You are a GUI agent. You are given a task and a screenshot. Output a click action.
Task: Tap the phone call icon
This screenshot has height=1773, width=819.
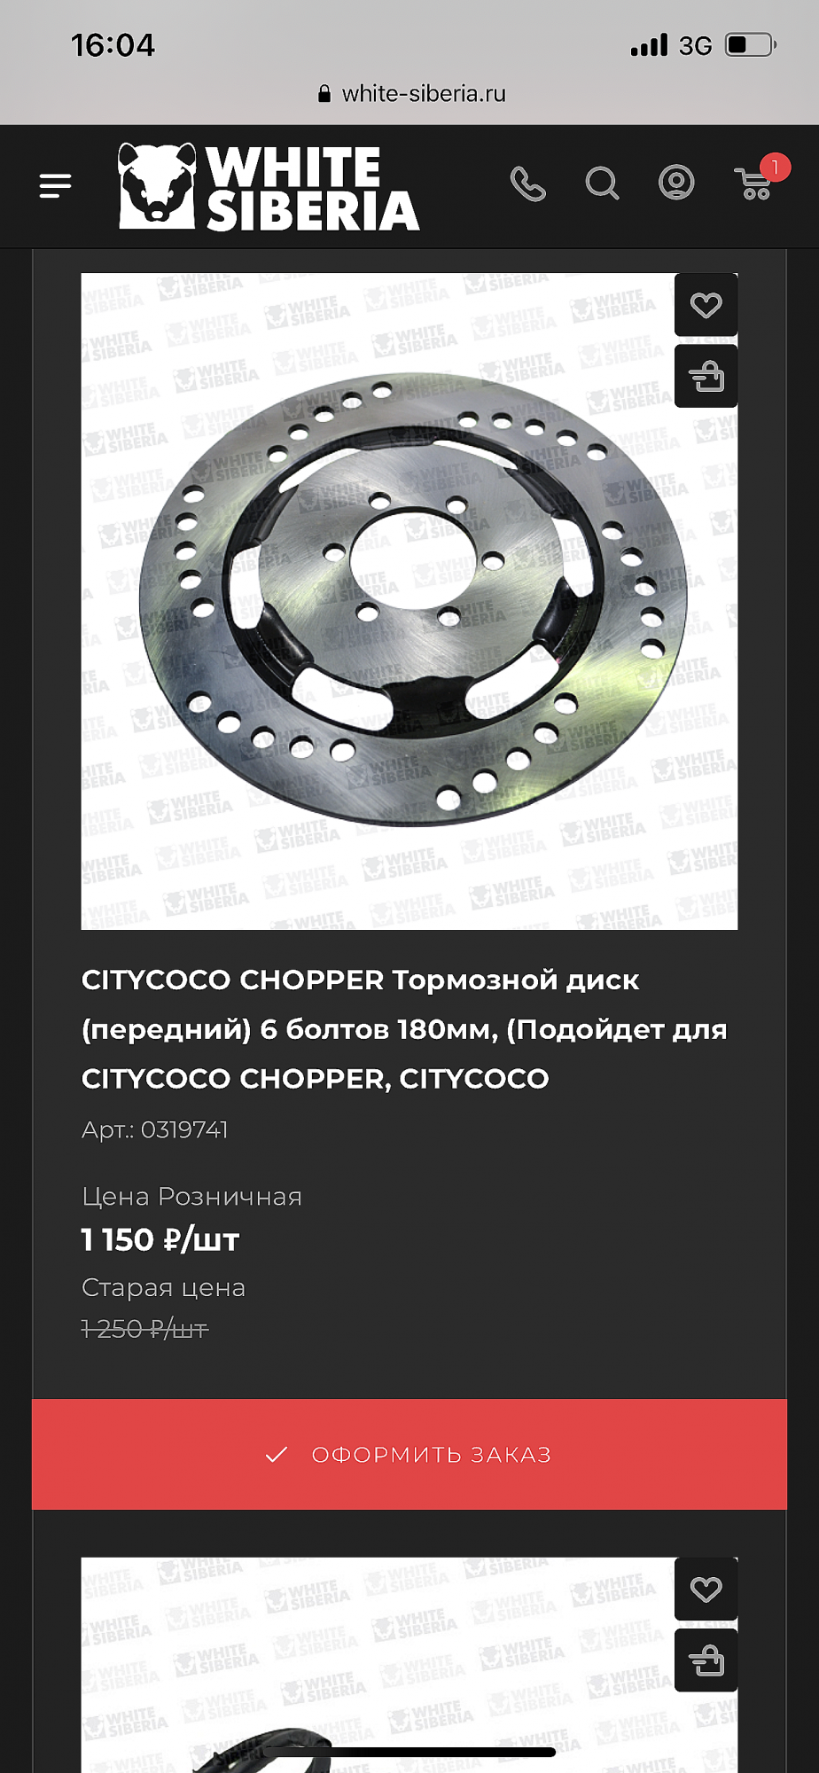(527, 184)
